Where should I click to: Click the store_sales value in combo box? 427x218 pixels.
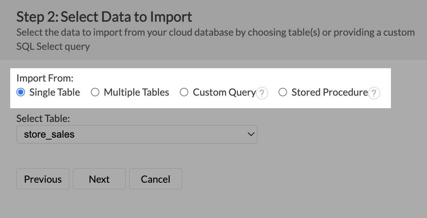49,134
